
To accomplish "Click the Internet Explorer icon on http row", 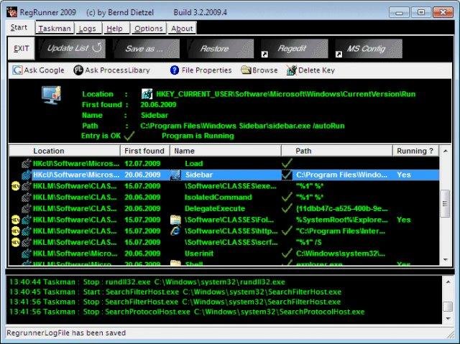I will [x=175, y=231].
